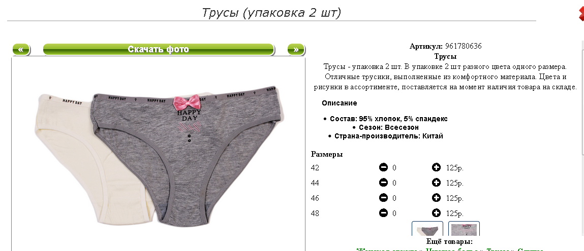Increase quantity for size 42

tap(436, 167)
